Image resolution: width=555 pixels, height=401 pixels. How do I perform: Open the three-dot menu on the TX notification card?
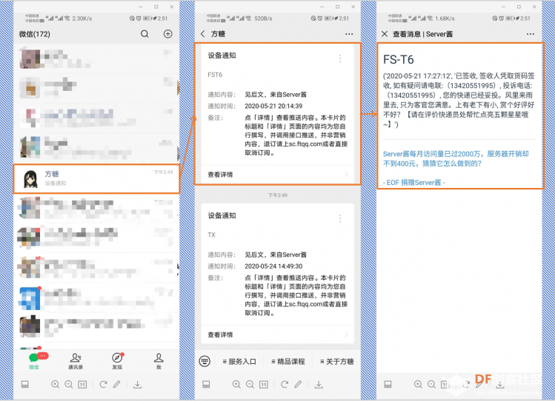[x=340, y=218]
